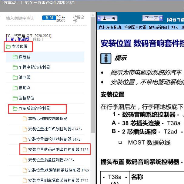Click open folder icon beside 汽车后部的控制器
The width and height of the screenshot is (184, 184).
(15, 109)
